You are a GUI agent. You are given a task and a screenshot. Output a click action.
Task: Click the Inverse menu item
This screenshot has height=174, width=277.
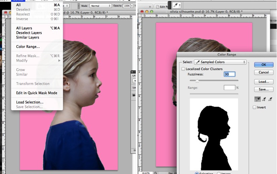click(x=22, y=19)
